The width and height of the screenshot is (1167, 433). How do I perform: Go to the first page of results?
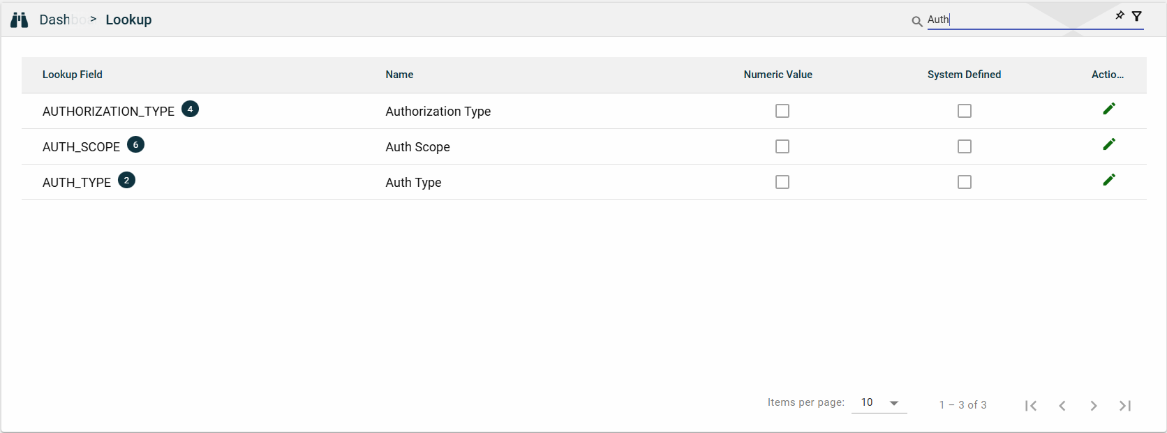point(1031,406)
